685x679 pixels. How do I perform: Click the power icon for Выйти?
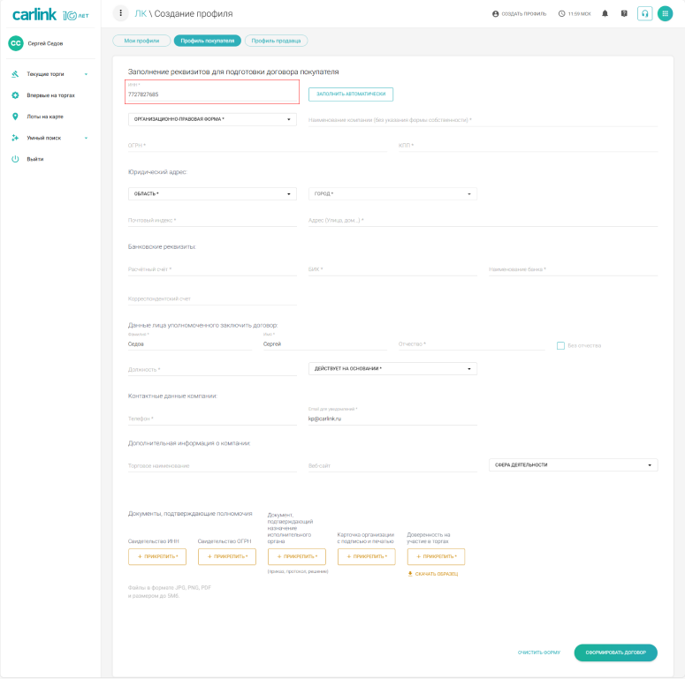tap(15, 159)
